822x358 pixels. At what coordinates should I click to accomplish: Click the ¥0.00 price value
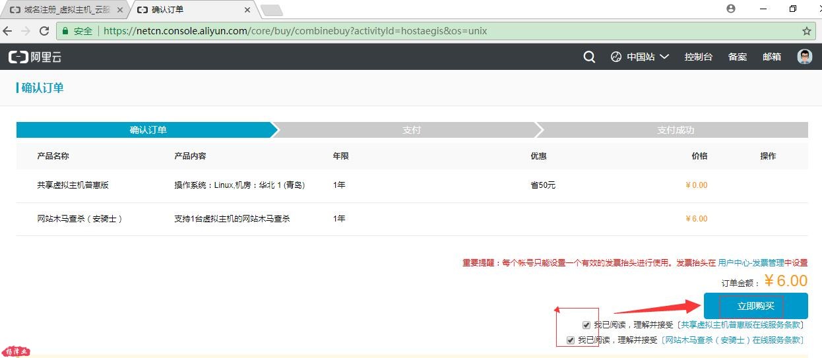click(697, 185)
